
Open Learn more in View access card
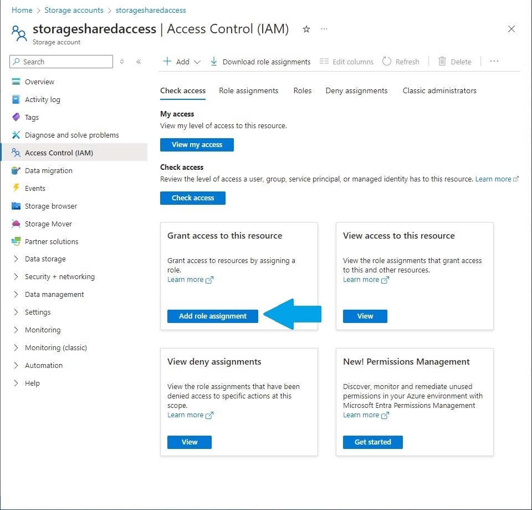(x=366, y=280)
